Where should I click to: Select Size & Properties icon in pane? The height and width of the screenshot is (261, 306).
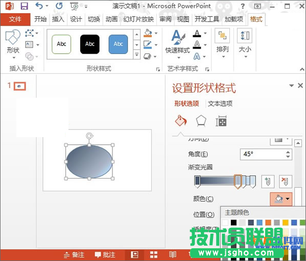pos(221,121)
